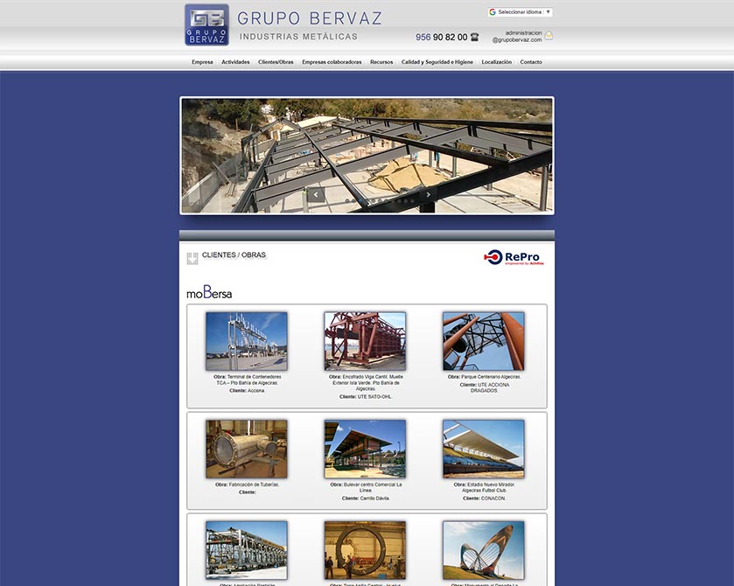Click the envelope email icon
This screenshot has height=586, width=734.
[549, 36]
